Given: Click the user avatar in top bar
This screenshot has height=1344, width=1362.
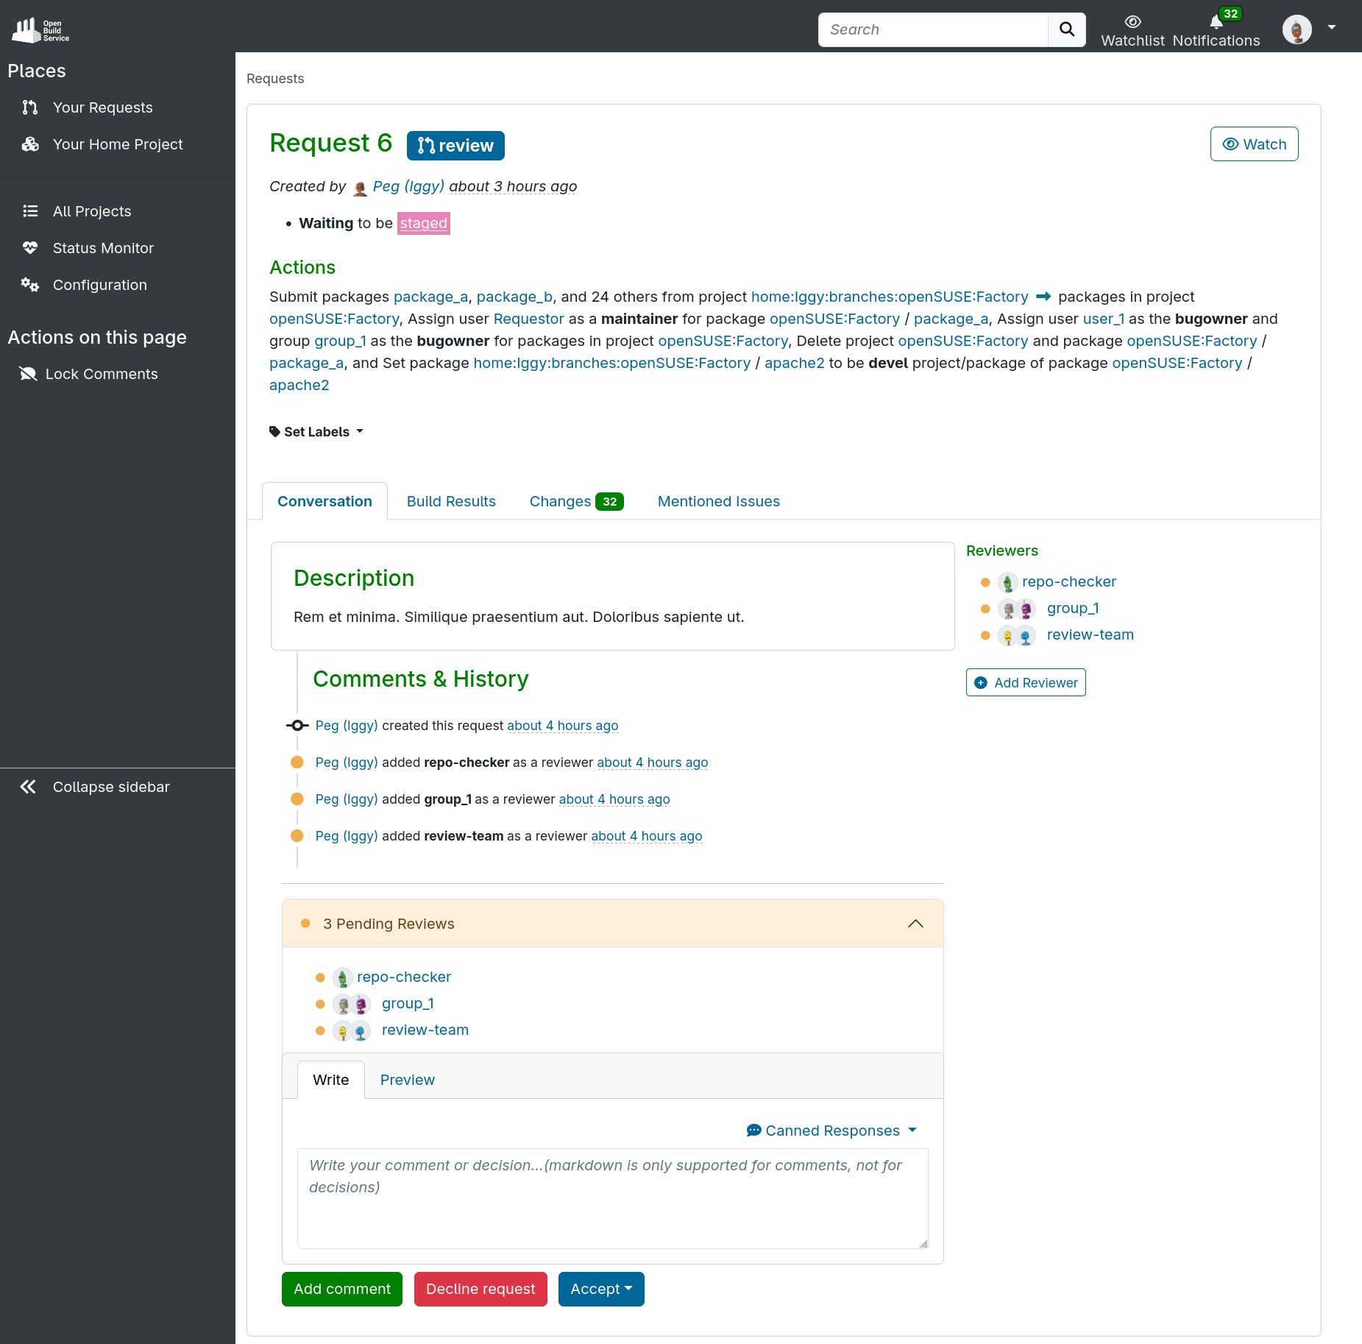Looking at the screenshot, I should pos(1297,29).
